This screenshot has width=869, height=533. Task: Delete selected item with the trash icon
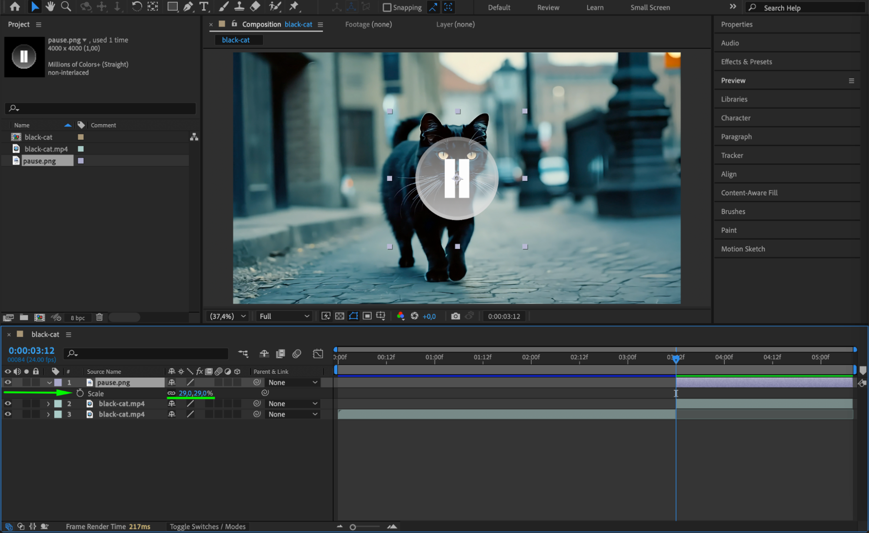click(x=99, y=317)
